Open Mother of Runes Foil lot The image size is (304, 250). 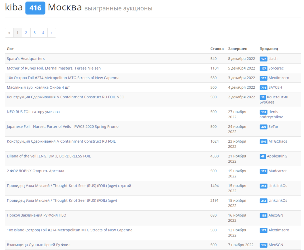pos(53,68)
